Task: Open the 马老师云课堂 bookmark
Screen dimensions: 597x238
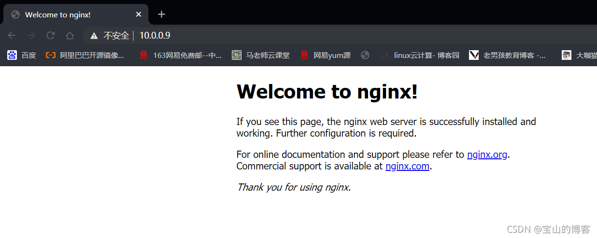Action: click(261, 55)
